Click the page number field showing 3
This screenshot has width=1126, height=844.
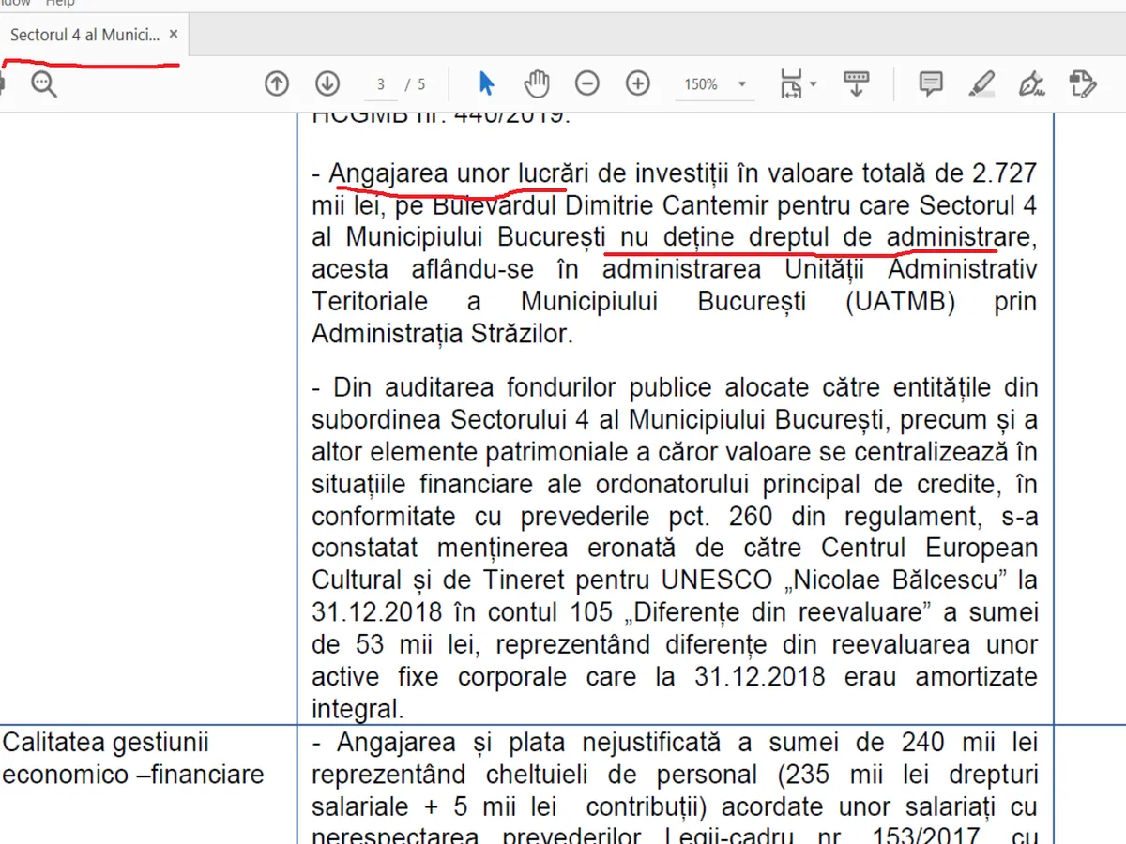(381, 84)
